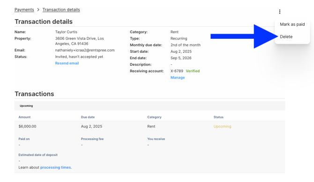Choose Delete from the dropdown menu
This screenshot has width=314, height=182.
286,37
